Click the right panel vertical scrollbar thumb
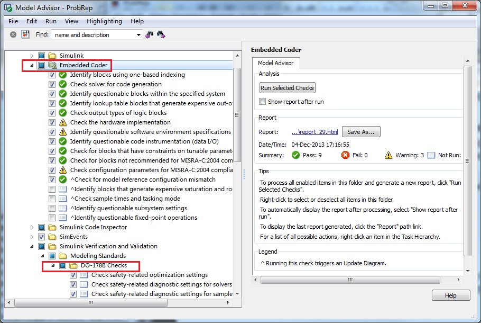 467,161
